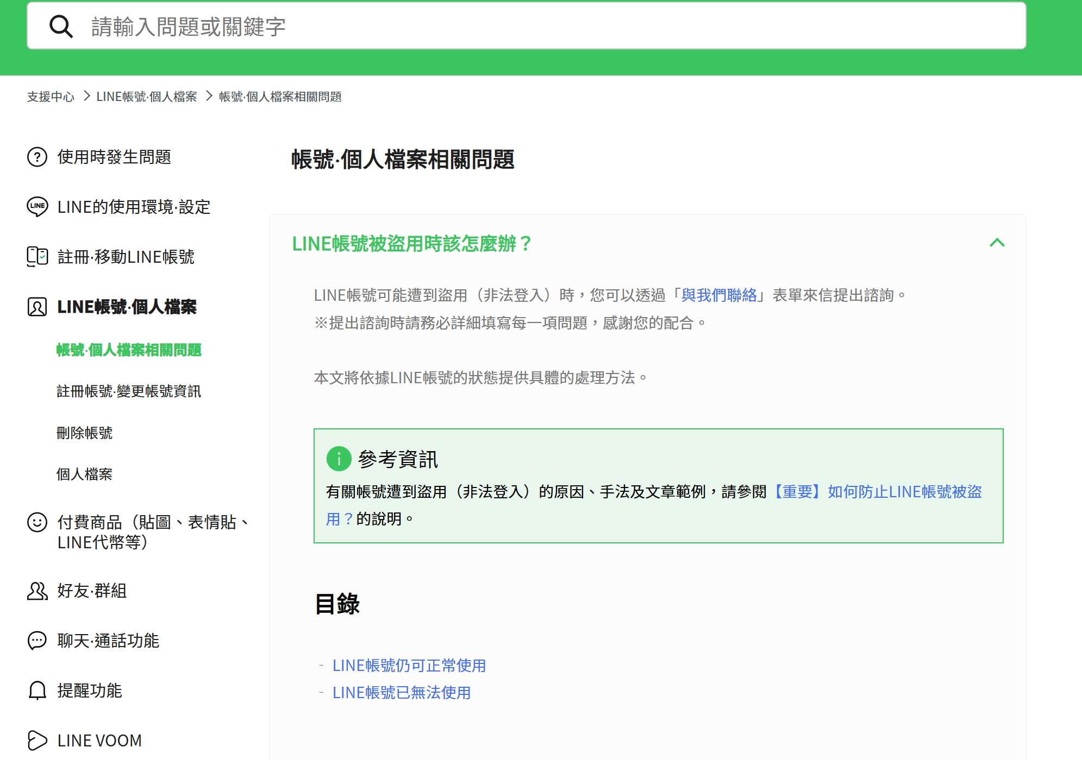Click the profile icon beside LINE帳號·個人檔案
Image resolution: width=1082 pixels, height=760 pixels.
tap(37, 307)
